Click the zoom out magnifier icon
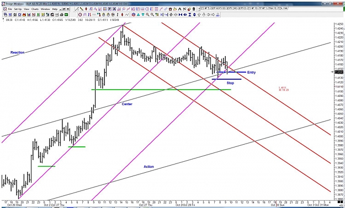The width and height of the screenshot is (345, 208). pyautogui.click(x=152, y=15)
